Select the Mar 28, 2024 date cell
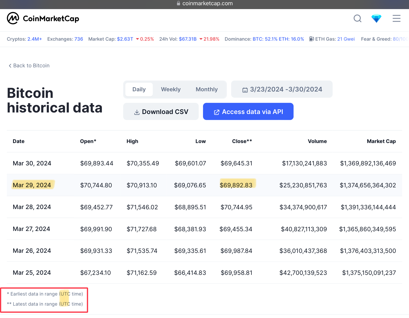 [x=32, y=207]
